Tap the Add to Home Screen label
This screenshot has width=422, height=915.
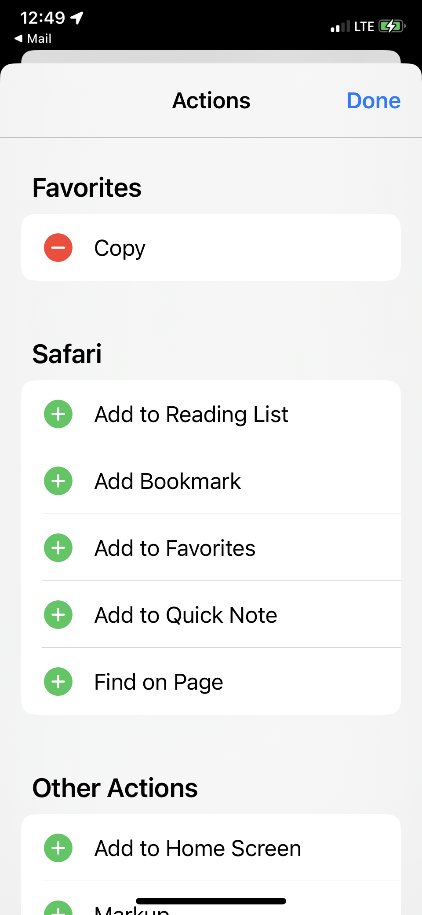click(x=198, y=848)
